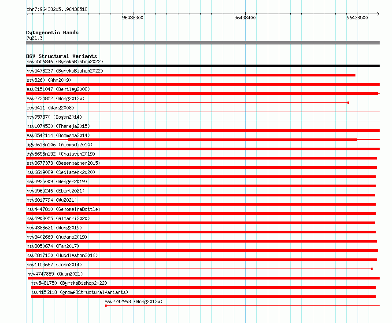This screenshot has height=323, width=392.
Task: Select nsv5481750 (ByrskaBishop2022) label
Action: click(x=69, y=283)
